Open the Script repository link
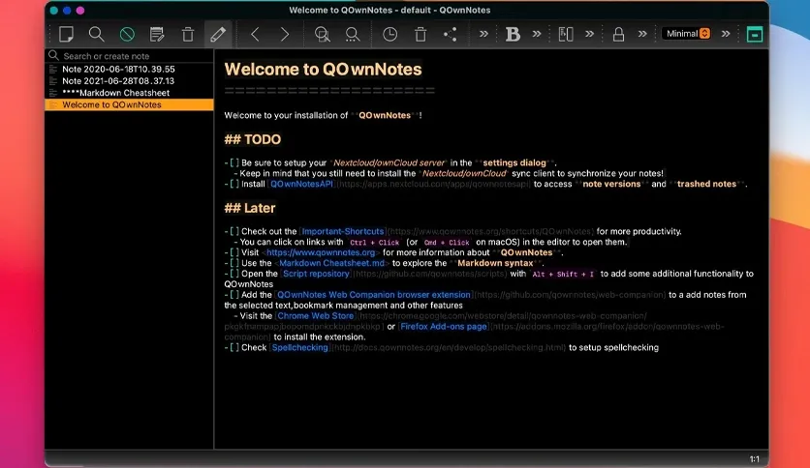Screen dimensions: 810x468 tap(316, 274)
